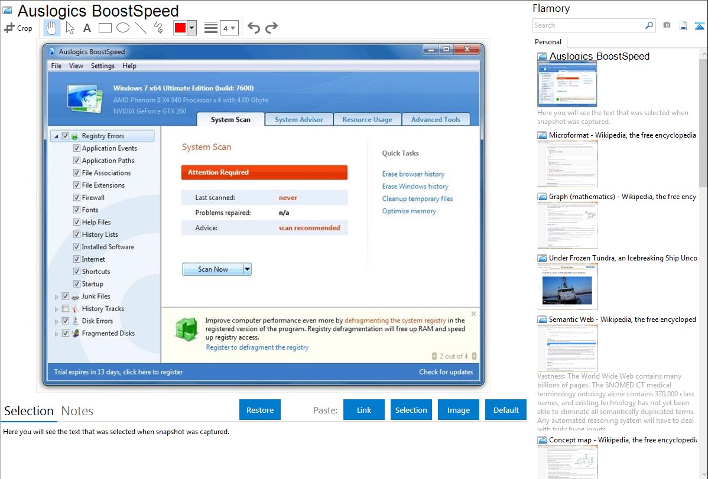Click the Junk Files tree icon
This screenshot has height=479, width=708.
tap(75, 296)
